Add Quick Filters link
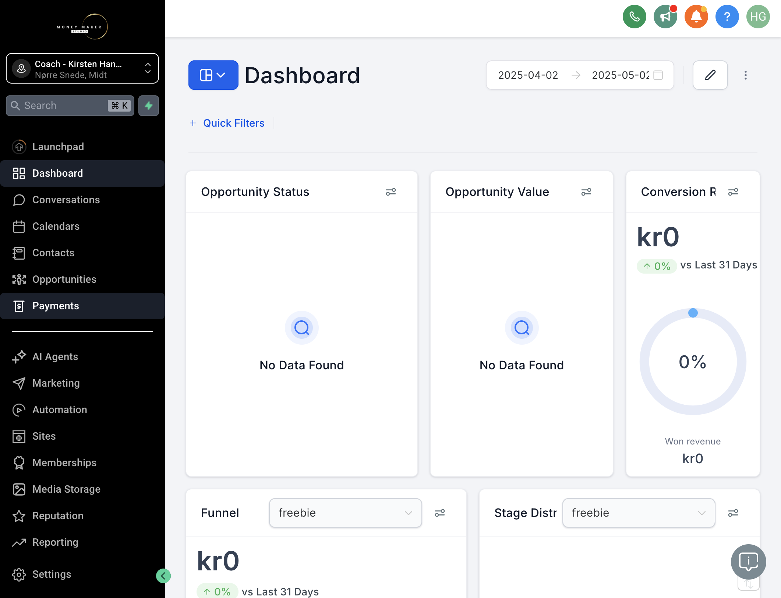Screen dimensions: 781x598 coord(227,123)
